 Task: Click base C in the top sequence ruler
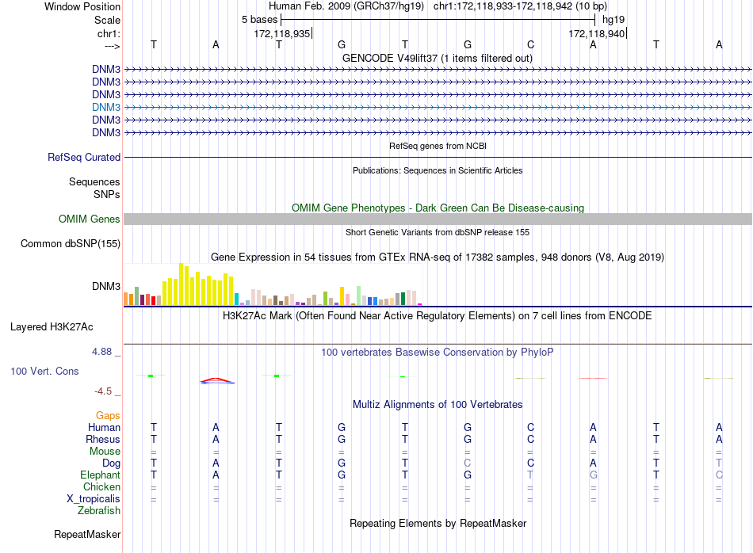[530, 44]
